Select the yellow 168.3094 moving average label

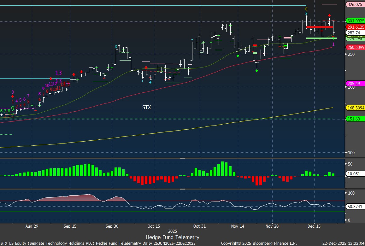(x=355, y=108)
